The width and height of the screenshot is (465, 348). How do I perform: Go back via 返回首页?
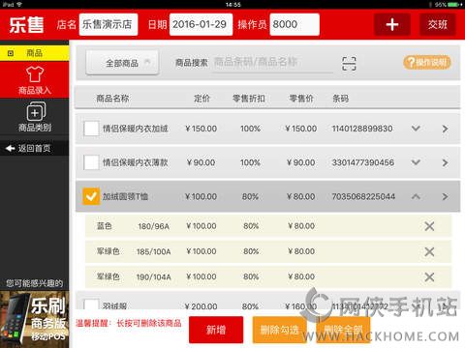click(35, 148)
